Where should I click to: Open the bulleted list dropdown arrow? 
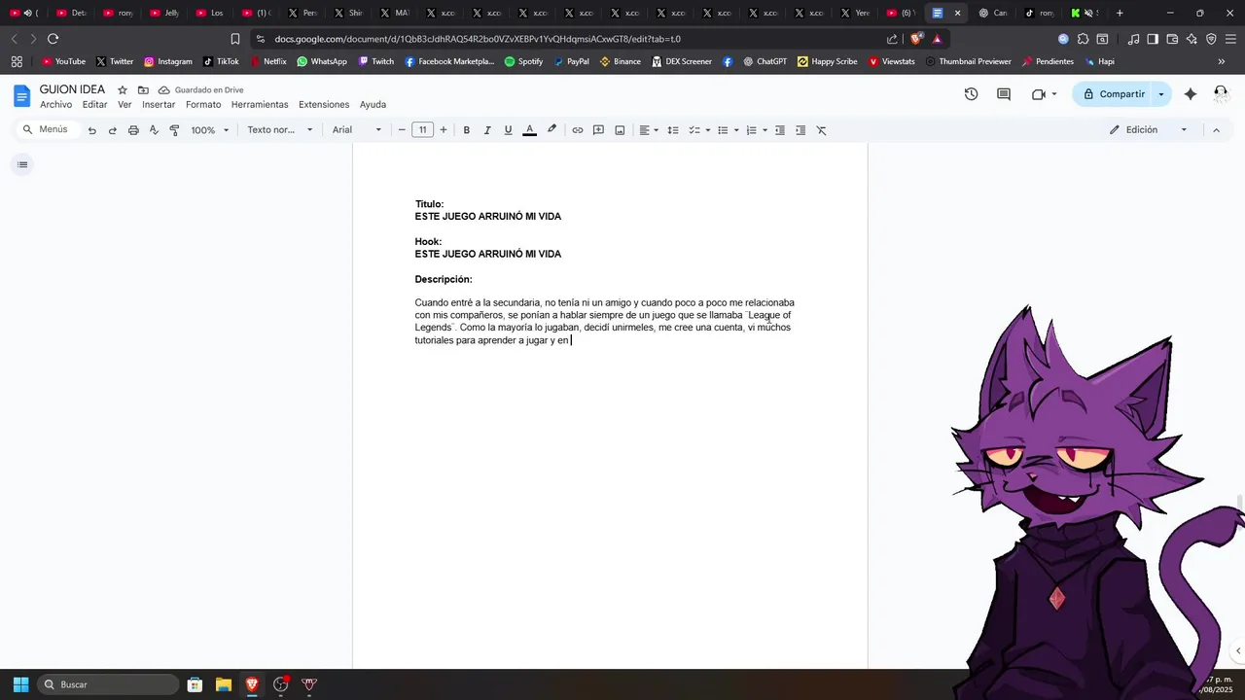(x=736, y=130)
